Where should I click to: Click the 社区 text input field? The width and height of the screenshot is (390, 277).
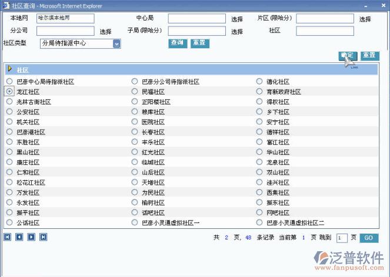(x=325, y=31)
